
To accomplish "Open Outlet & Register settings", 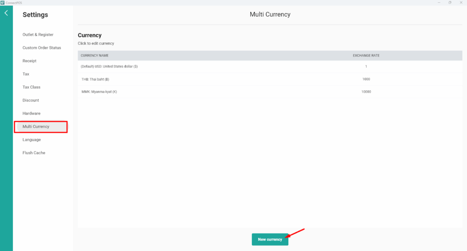I will (x=38, y=35).
